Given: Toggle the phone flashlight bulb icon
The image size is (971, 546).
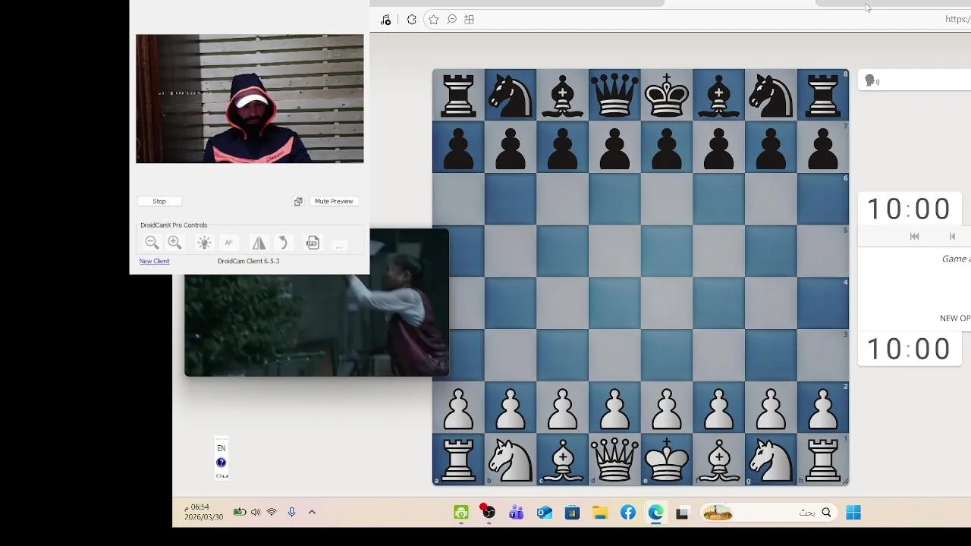Looking at the screenshot, I should tap(204, 243).
